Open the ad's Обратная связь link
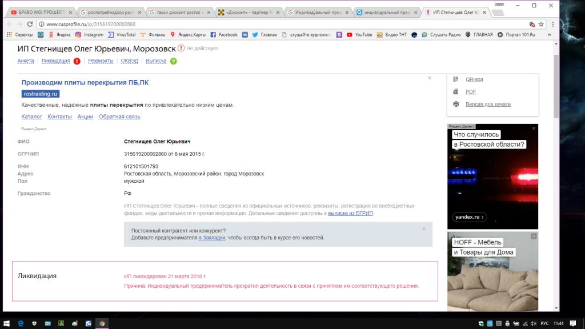Image resolution: width=585 pixels, height=329 pixels. [119, 117]
